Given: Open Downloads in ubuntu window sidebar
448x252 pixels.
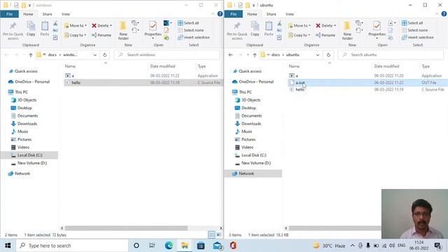Looking at the screenshot, I should (x=251, y=124).
